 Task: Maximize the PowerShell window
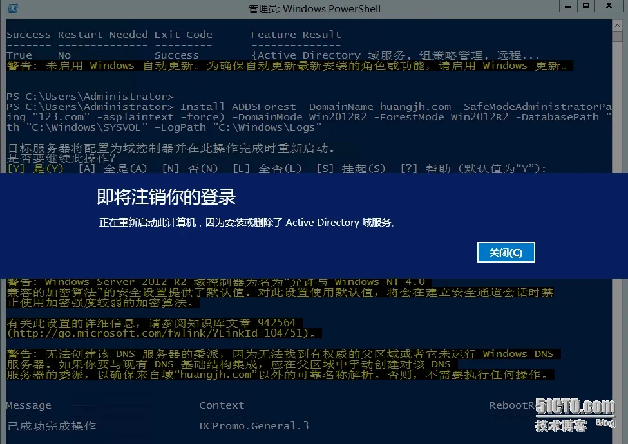(586, 6)
